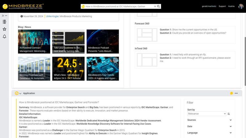Open AI-Powered Contract Management blog tile

[x=34, y=41]
